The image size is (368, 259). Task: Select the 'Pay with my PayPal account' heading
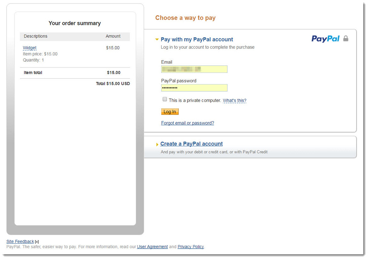pyautogui.click(x=196, y=39)
